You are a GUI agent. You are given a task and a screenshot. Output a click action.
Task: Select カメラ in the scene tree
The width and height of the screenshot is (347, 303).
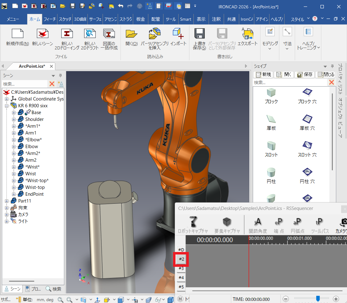[x=23, y=214]
